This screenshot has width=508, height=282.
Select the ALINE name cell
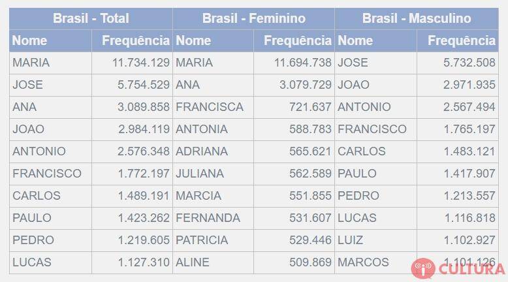tap(213, 262)
